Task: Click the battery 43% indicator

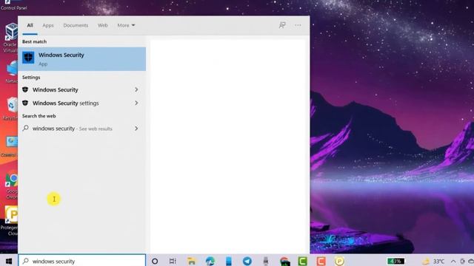Action: (395, 261)
